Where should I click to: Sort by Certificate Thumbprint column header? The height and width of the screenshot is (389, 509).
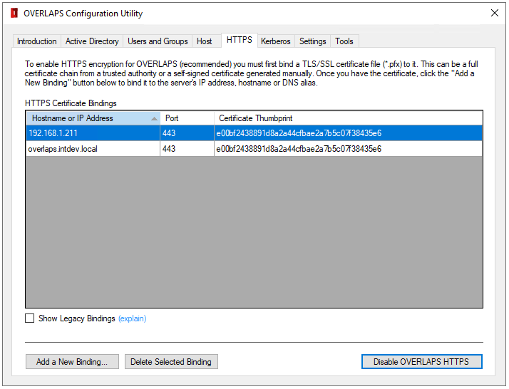[x=349, y=118]
